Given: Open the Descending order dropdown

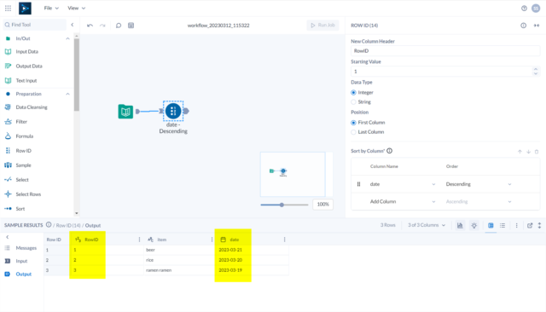Looking at the screenshot, I should click(x=479, y=184).
